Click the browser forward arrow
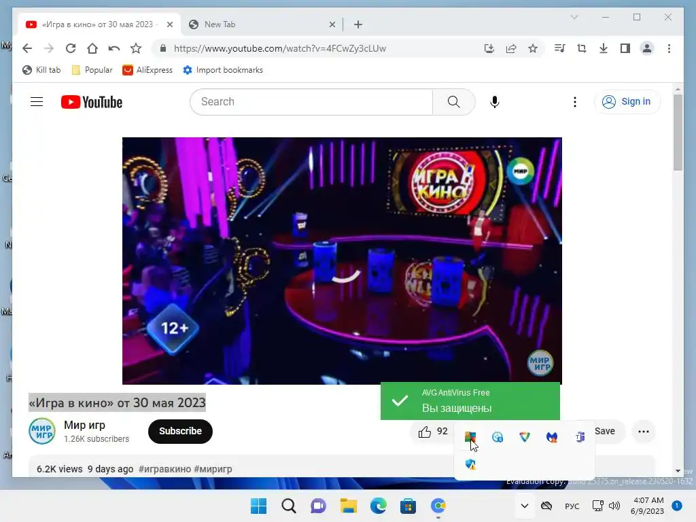The height and width of the screenshot is (522, 696). coord(49,48)
